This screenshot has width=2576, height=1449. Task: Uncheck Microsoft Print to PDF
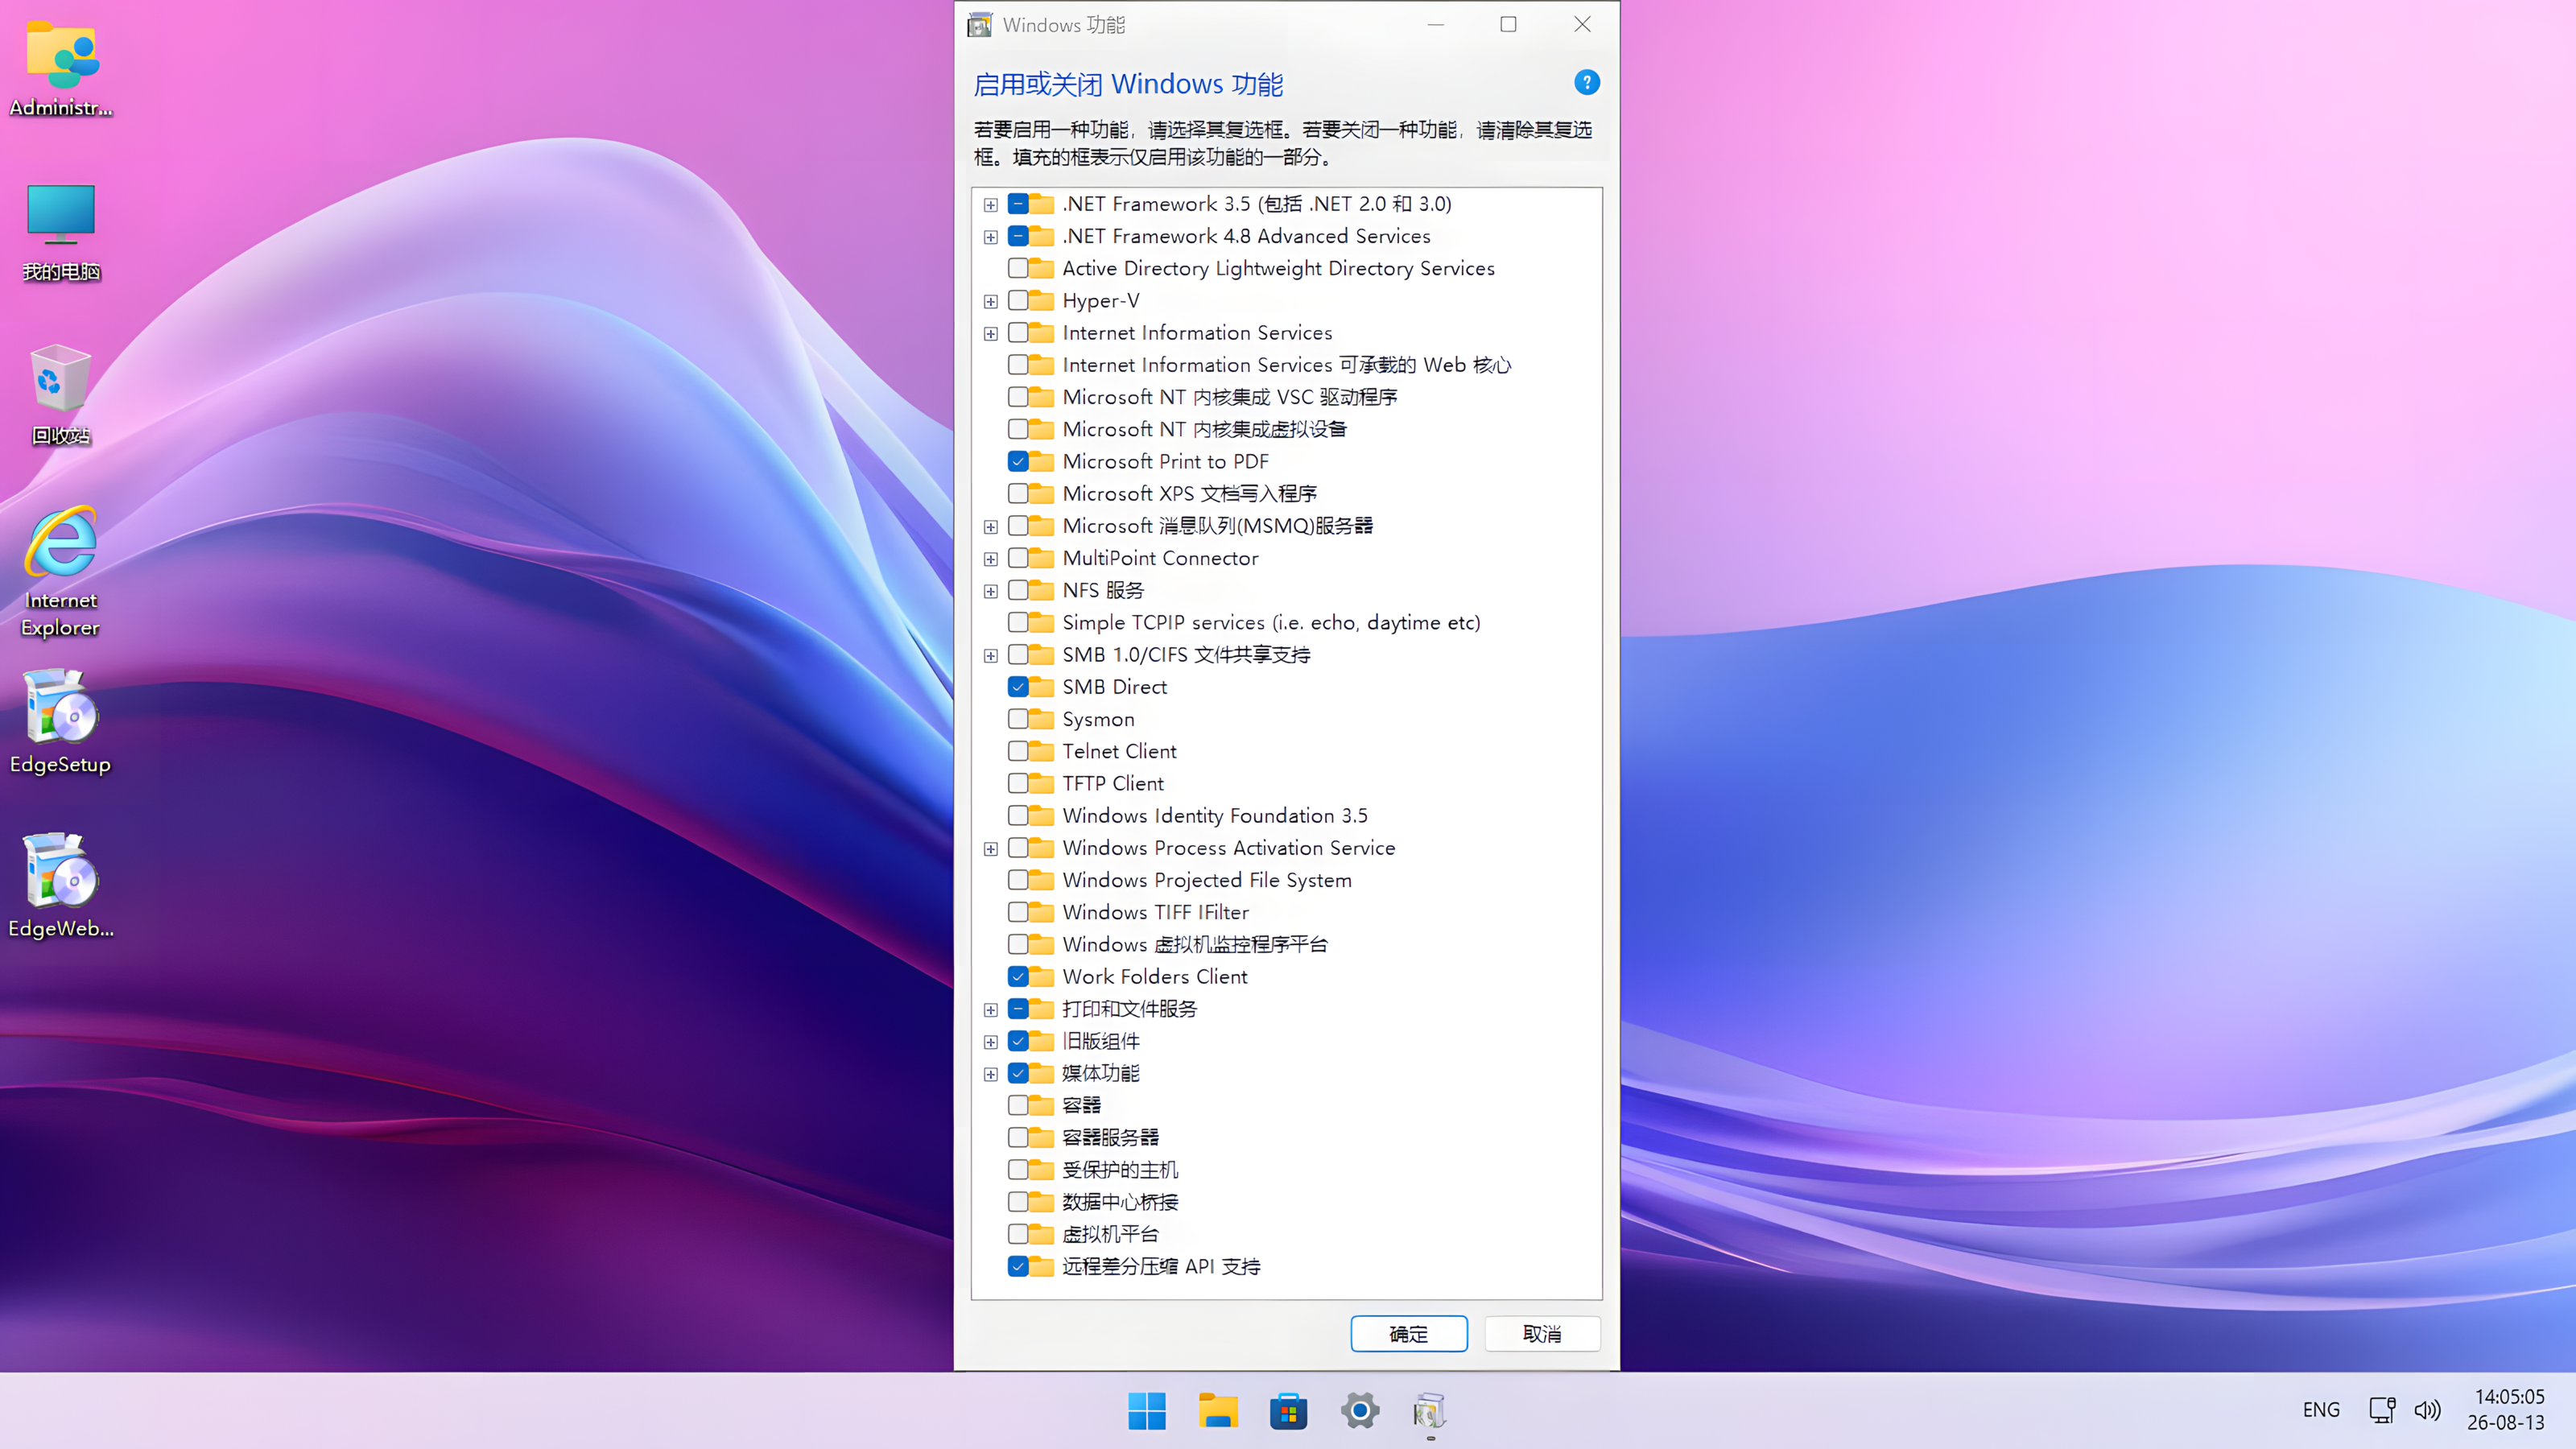(1018, 461)
